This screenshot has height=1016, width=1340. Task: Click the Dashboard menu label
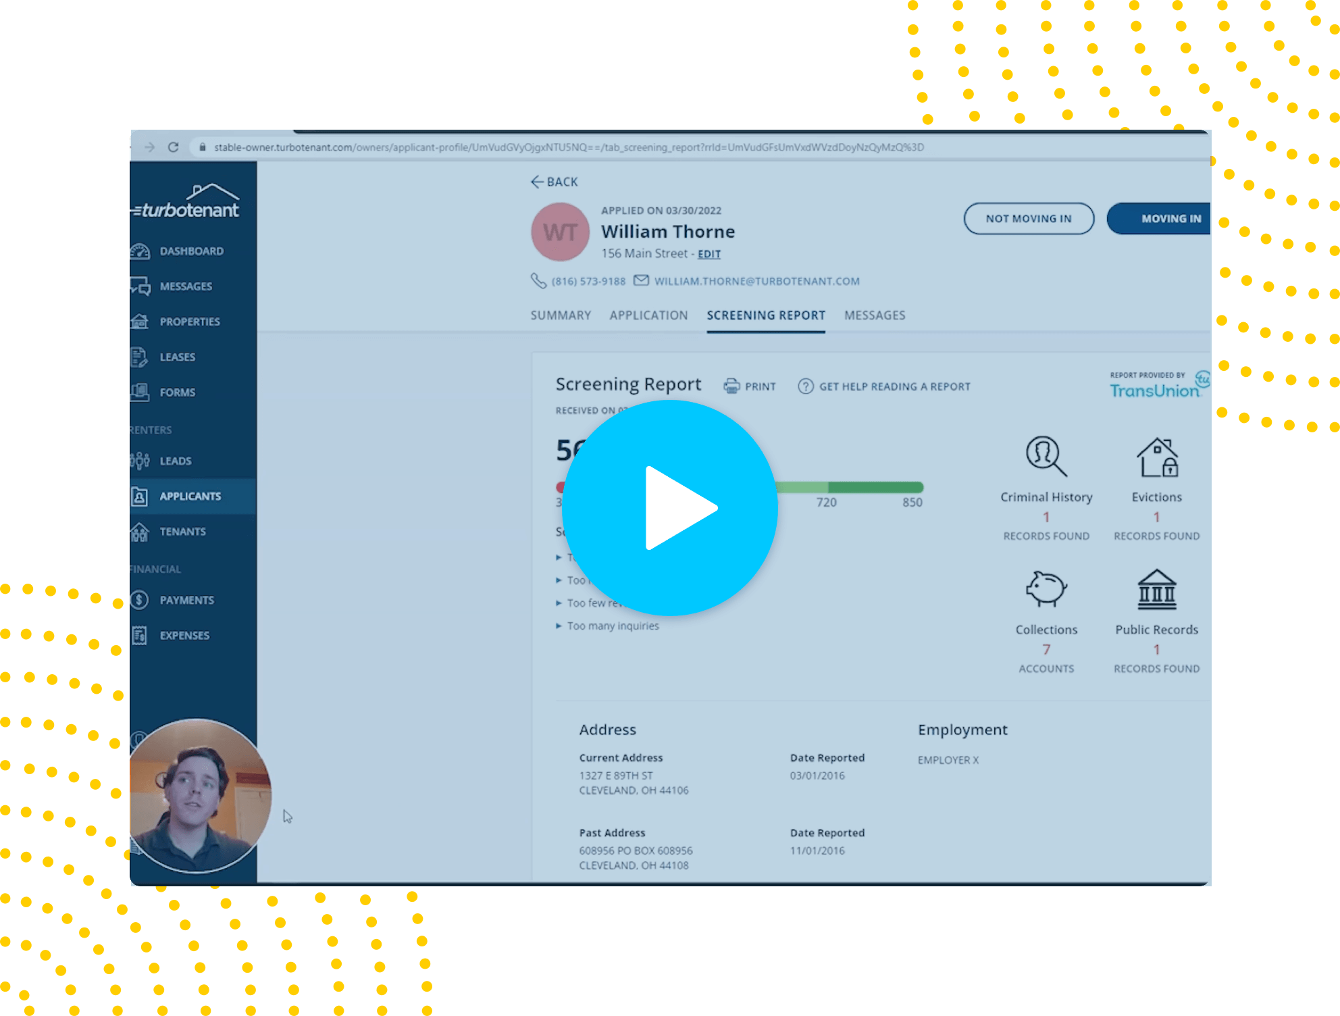[x=192, y=251]
